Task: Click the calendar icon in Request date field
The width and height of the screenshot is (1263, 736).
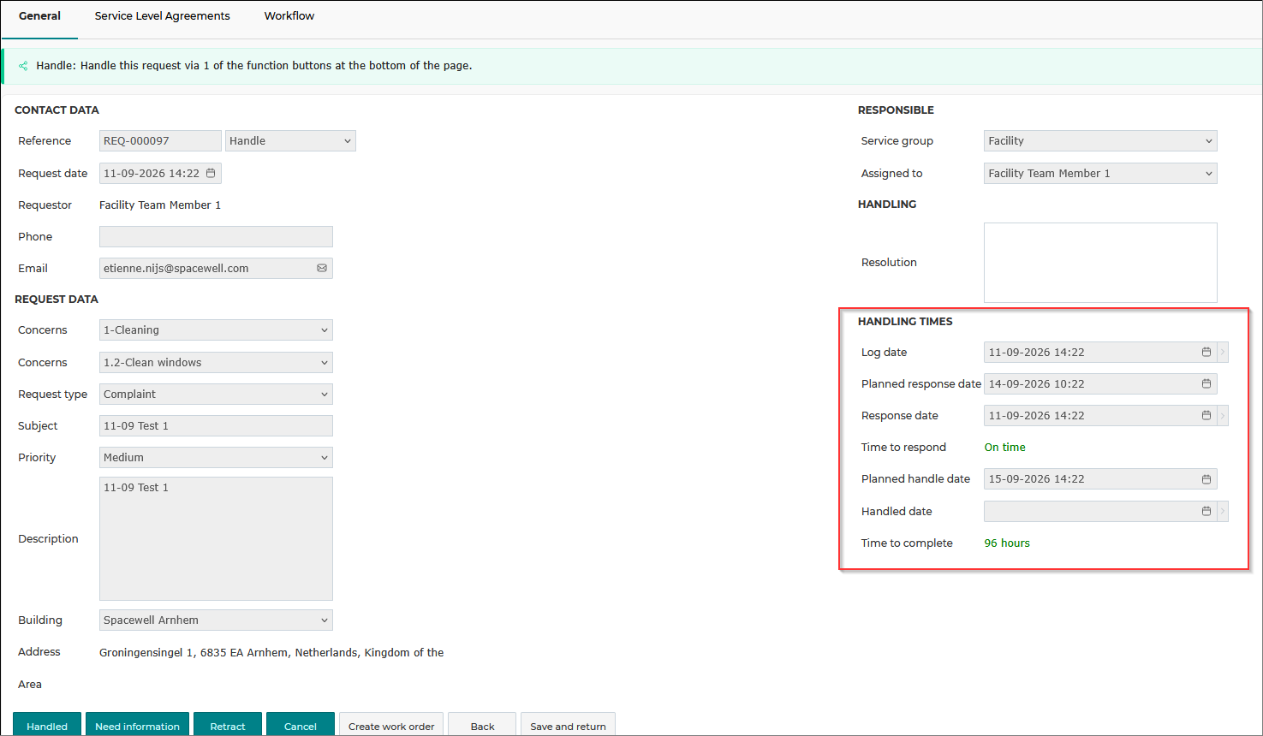Action: (x=211, y=173)
